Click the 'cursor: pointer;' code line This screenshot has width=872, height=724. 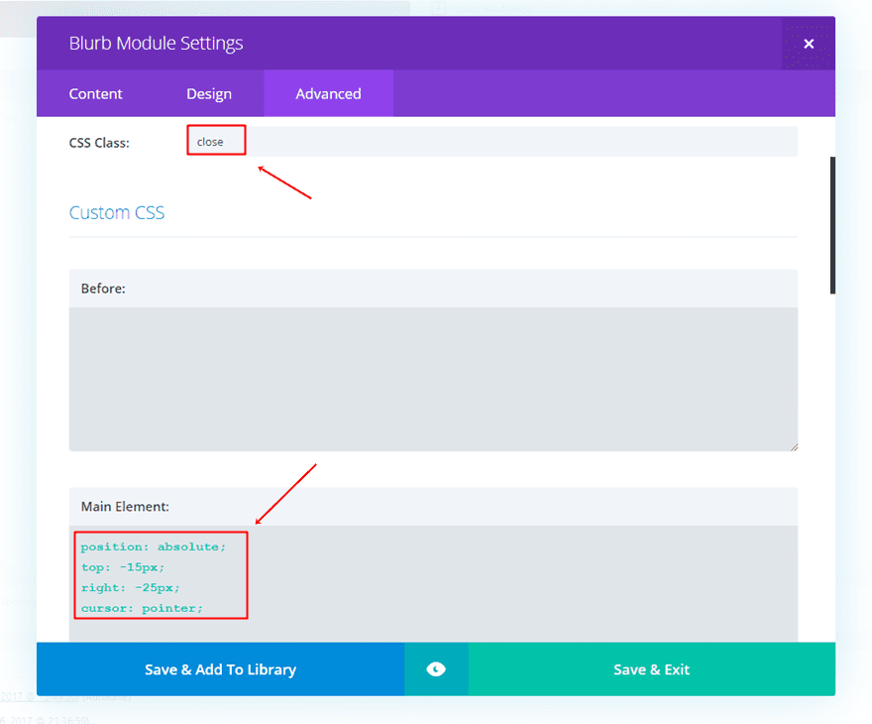click(143, 608)
